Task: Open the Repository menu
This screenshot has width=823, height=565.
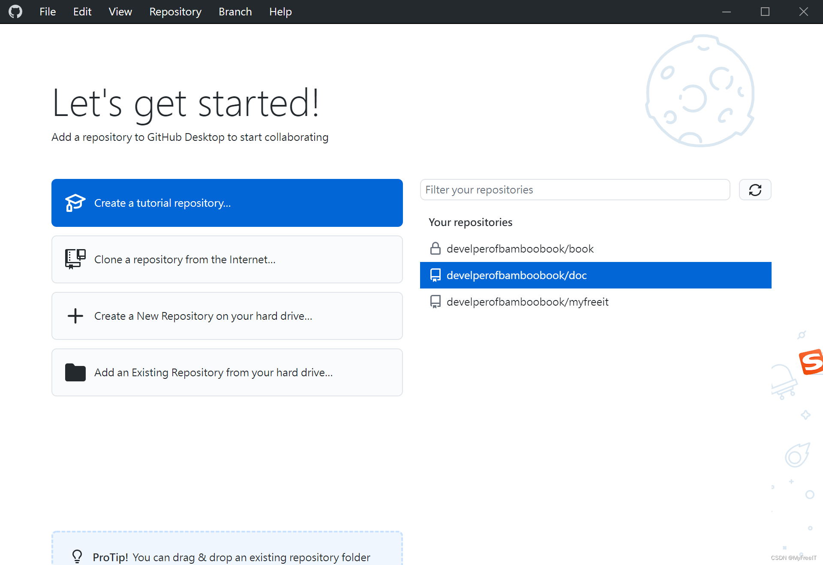Action: pyautogui.click(x=175, y=11)
